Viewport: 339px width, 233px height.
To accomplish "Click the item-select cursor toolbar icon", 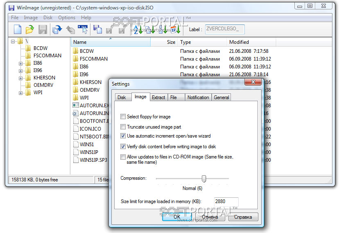I will 83,29.
